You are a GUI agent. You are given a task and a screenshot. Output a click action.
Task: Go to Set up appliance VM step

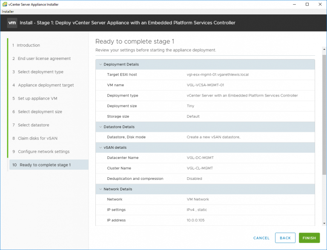click(x=34, y=98)
